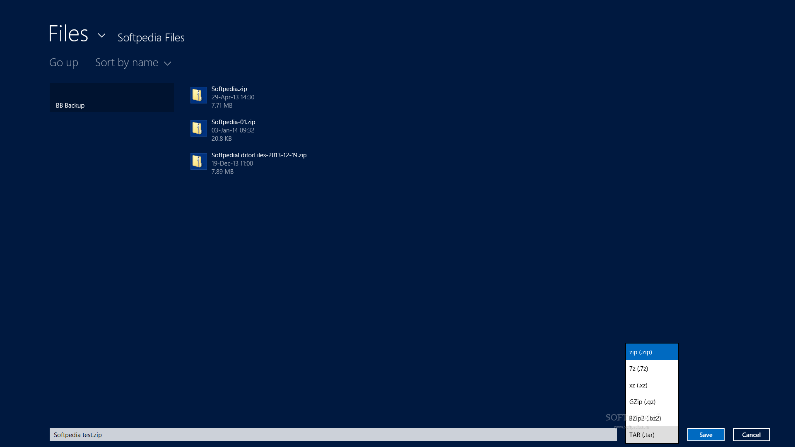795x447 pixels.
Task: Select 7z (.7z) format option
Action: click(651, 369)
